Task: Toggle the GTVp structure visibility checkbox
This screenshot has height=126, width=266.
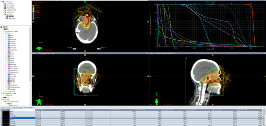Action: click(7, 56)
